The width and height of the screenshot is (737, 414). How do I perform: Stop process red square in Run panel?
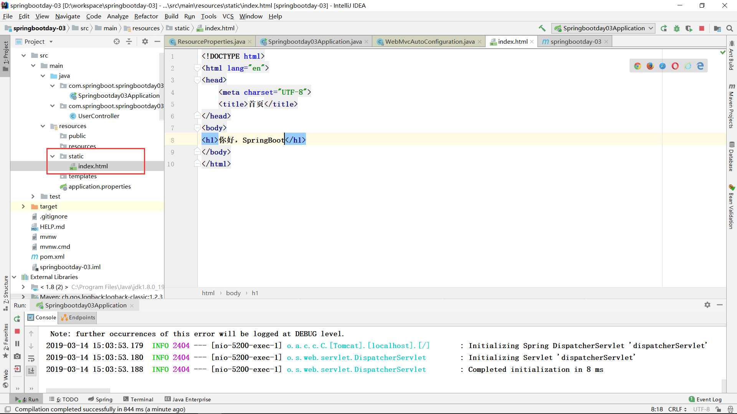tap(17, 331)
